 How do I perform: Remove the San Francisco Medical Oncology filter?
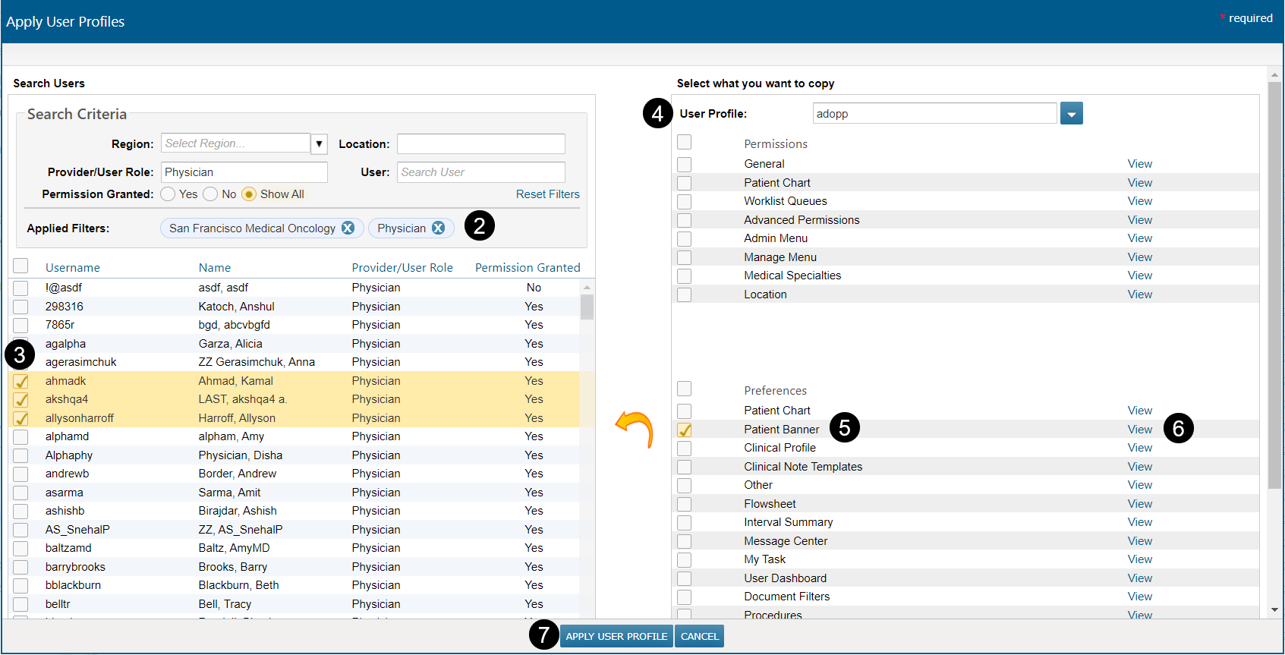click(x=348, y=228)
